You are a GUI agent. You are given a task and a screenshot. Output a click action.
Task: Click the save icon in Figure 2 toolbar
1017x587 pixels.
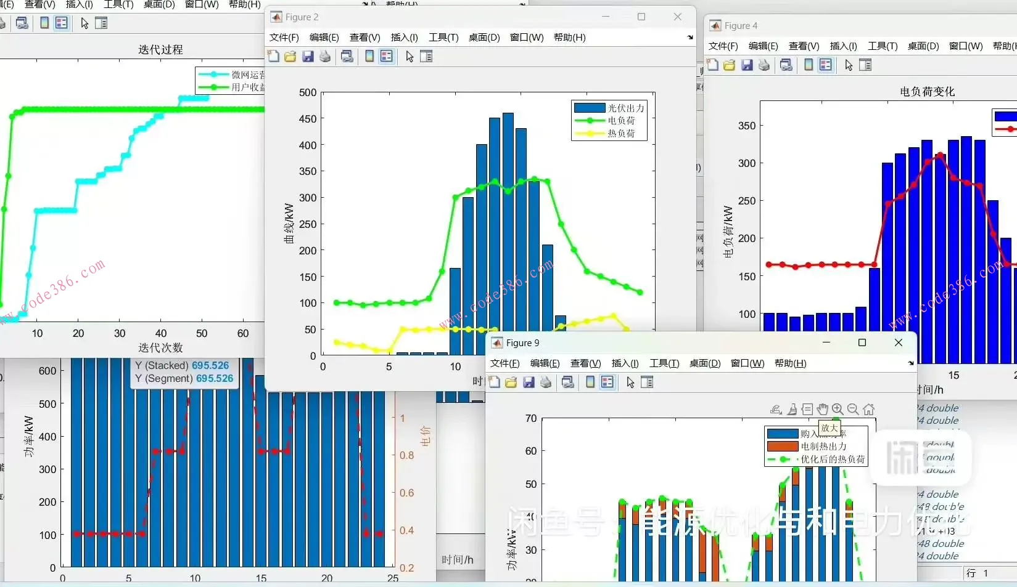[x=308, y=57]
